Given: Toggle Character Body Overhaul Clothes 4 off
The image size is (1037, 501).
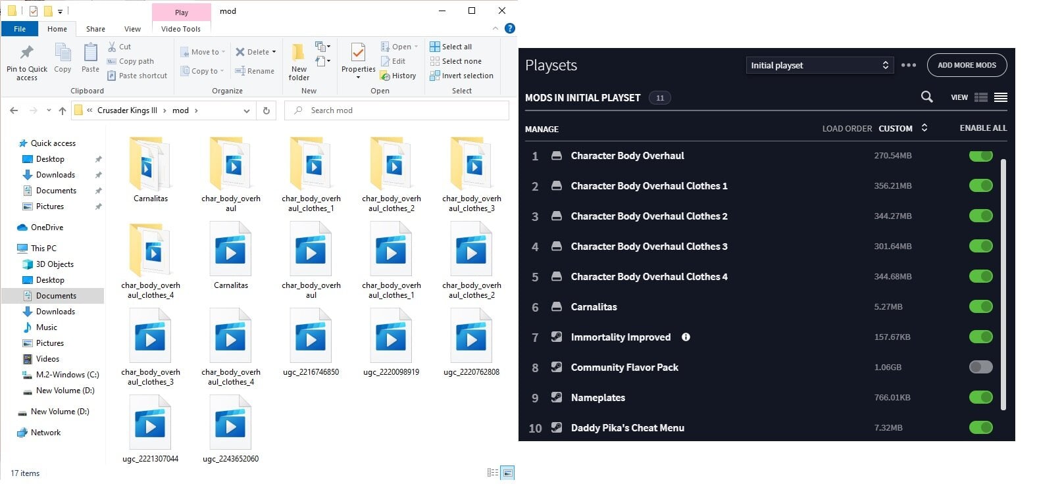Looking at the screenshot, I should [980, 277].
